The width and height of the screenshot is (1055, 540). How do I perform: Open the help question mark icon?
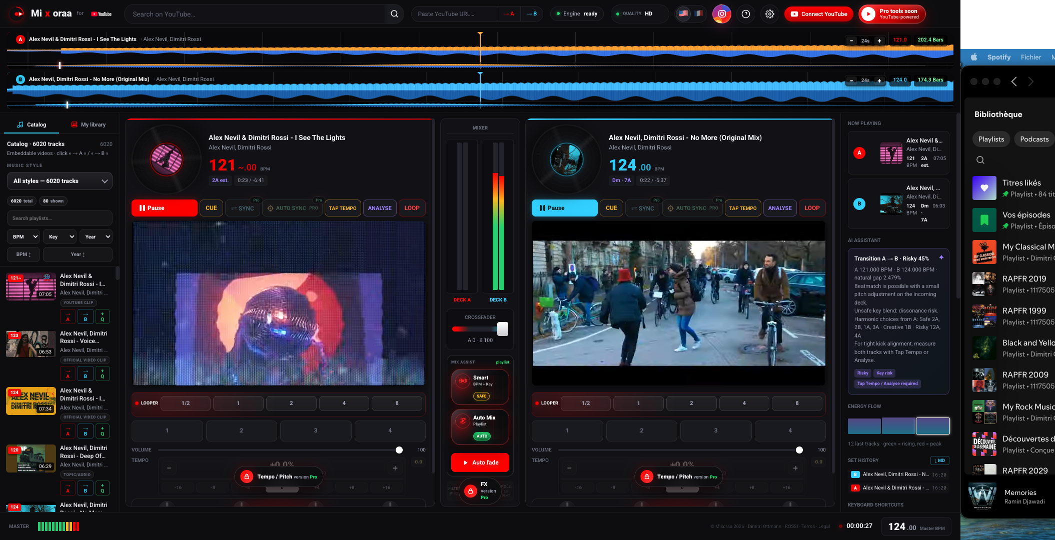746,14
